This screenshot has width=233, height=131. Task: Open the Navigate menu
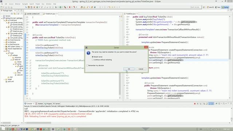[x=25, y=4]
